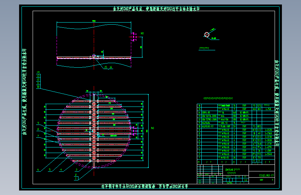Image resolution: width=301 pixels, height=195 pixels.
Task: Select the flanged nozzle on the elevation view's right side
Action: (134, 37)
